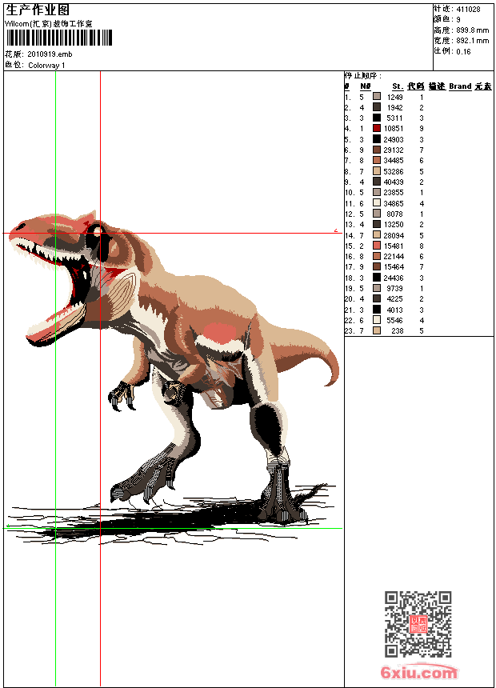Click the barcode under the Wilcom title
The width and height of the screenshot is (496, 688).
click(x=60, y=38)
